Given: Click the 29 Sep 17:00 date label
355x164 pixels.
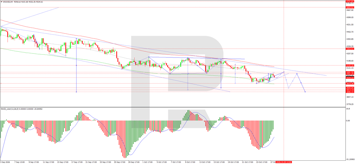Looking at the screenshot, I should (x=134, y=162).
